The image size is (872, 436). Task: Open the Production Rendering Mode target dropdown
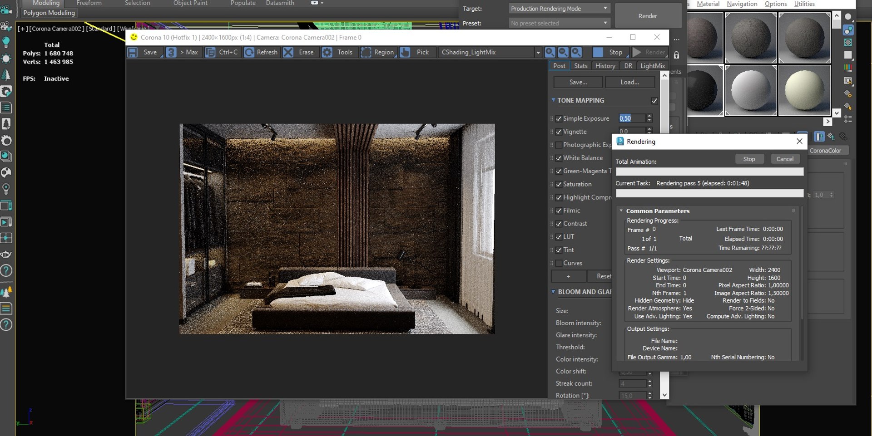click(x=559, y=9)
